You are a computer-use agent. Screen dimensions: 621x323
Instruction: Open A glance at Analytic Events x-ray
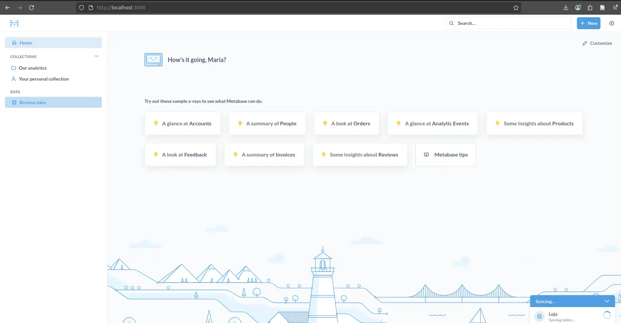(433, 123)
